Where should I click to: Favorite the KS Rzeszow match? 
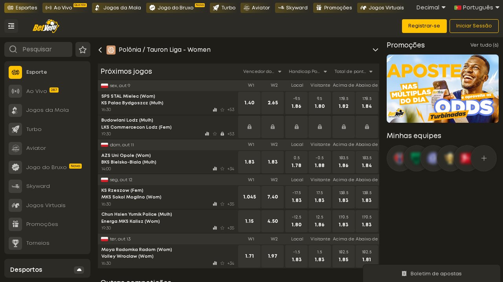(222, 204)
